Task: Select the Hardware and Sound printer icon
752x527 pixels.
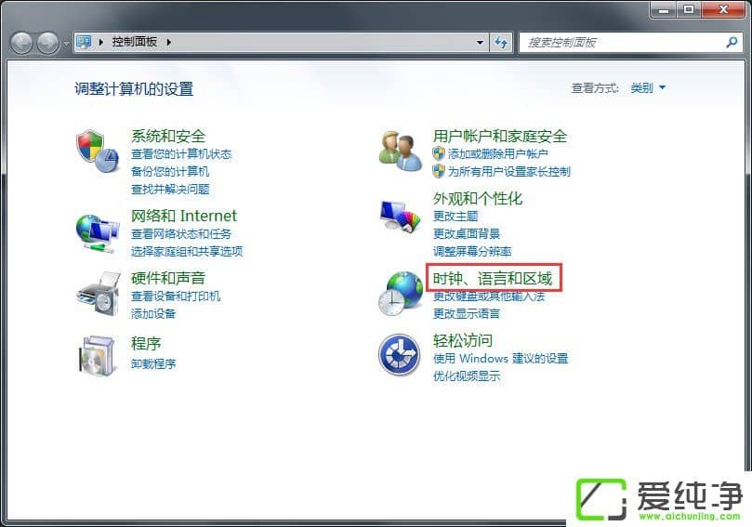Action: click(99, 294)
